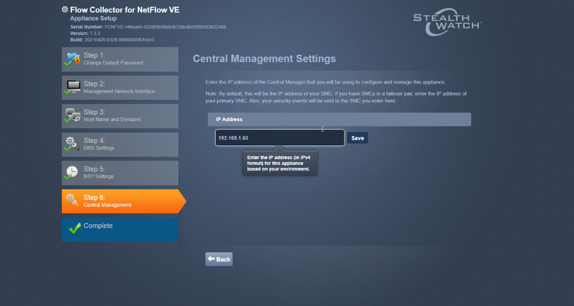Click the Appliance Setup subtitle
The height and width of the screenshot is (306, 574).
pyautogui.click(x=93, y=19)
